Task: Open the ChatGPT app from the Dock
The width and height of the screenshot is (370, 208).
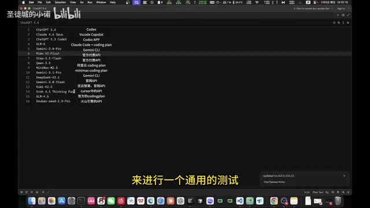Action: tap(180, 201)
